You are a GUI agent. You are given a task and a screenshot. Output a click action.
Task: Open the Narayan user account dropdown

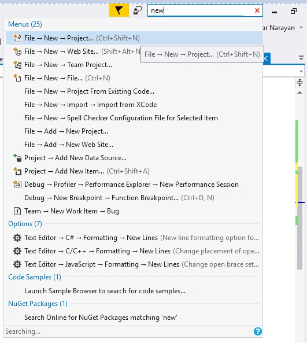point(301,28)
